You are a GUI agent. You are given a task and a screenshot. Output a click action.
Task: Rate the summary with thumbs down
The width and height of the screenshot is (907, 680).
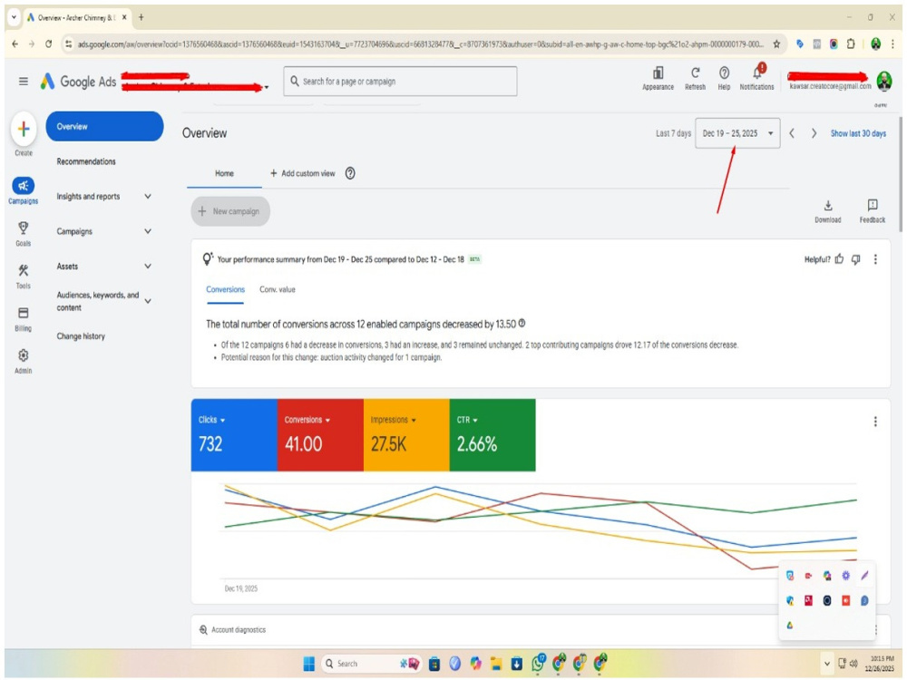pos(855,259)
